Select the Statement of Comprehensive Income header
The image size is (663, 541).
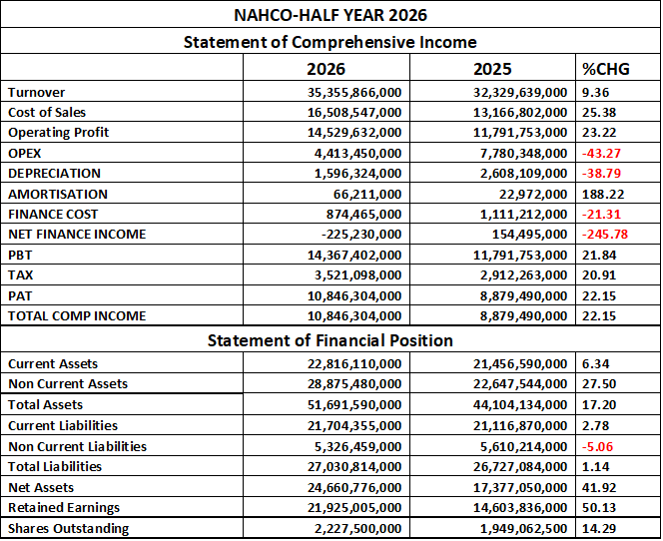coord(331,42)
